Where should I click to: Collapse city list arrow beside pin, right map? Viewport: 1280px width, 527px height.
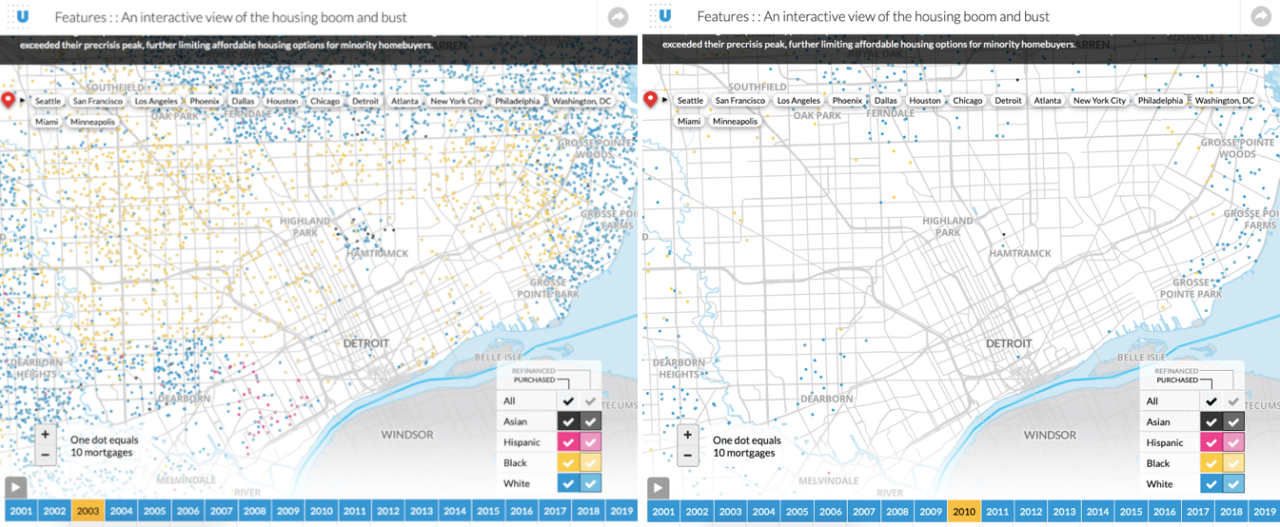pos(665,101)
